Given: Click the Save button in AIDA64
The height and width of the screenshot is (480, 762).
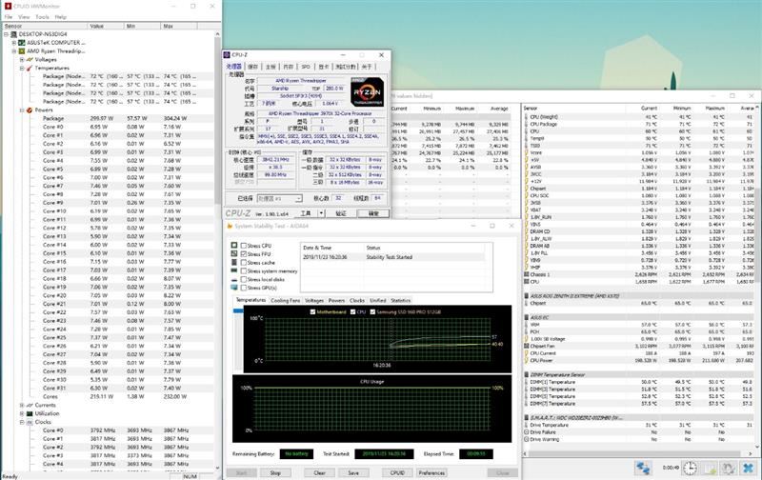Looking at the screenshot, I should [353, 472].
